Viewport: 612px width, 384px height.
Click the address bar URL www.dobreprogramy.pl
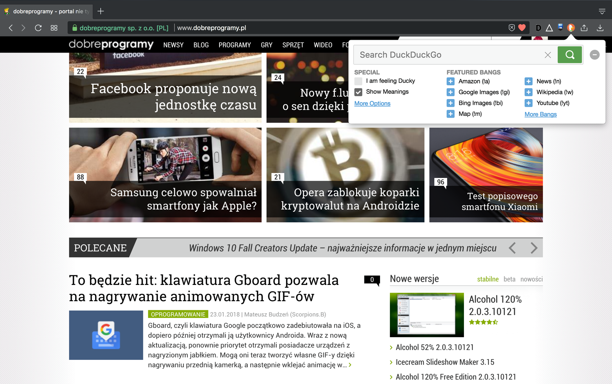[x=212, y=28]
